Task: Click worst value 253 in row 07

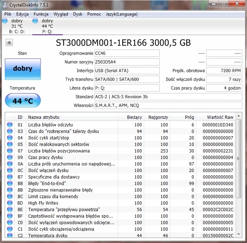Action: point(164,151)
